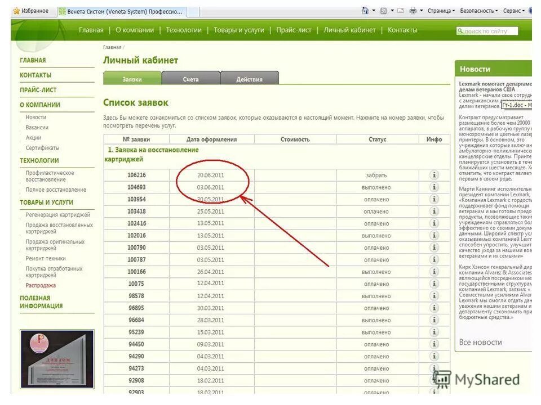Open the diploma thumbnail image
Screen dimensions: 541x405
point(57,359)
